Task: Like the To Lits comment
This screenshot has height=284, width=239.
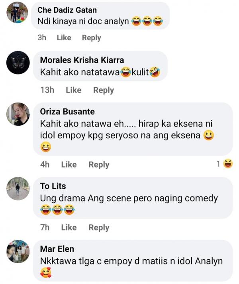Action: click(x=69, y=227)
